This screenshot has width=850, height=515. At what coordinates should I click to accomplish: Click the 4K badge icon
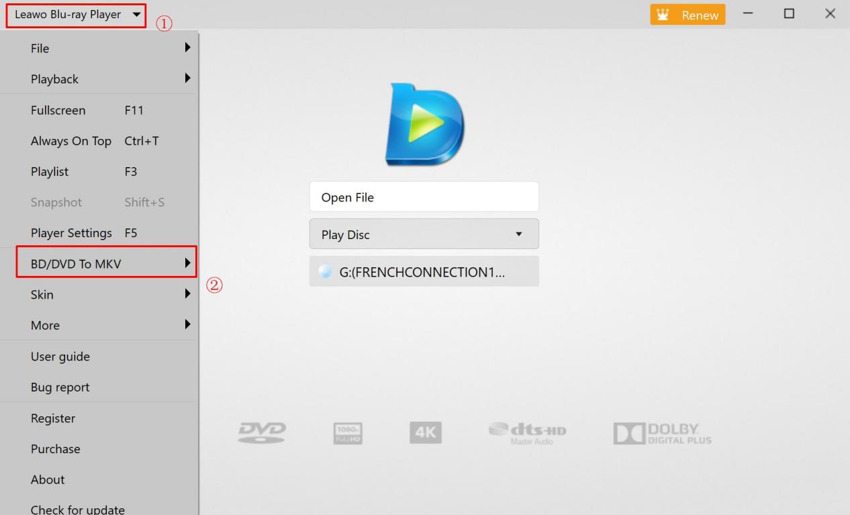426,433
